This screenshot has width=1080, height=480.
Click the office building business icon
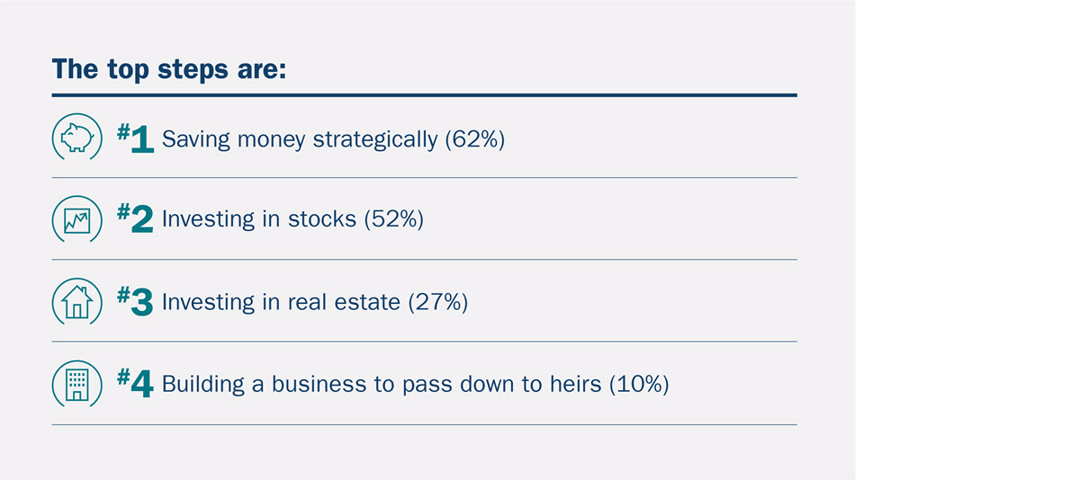click(76, 385)
